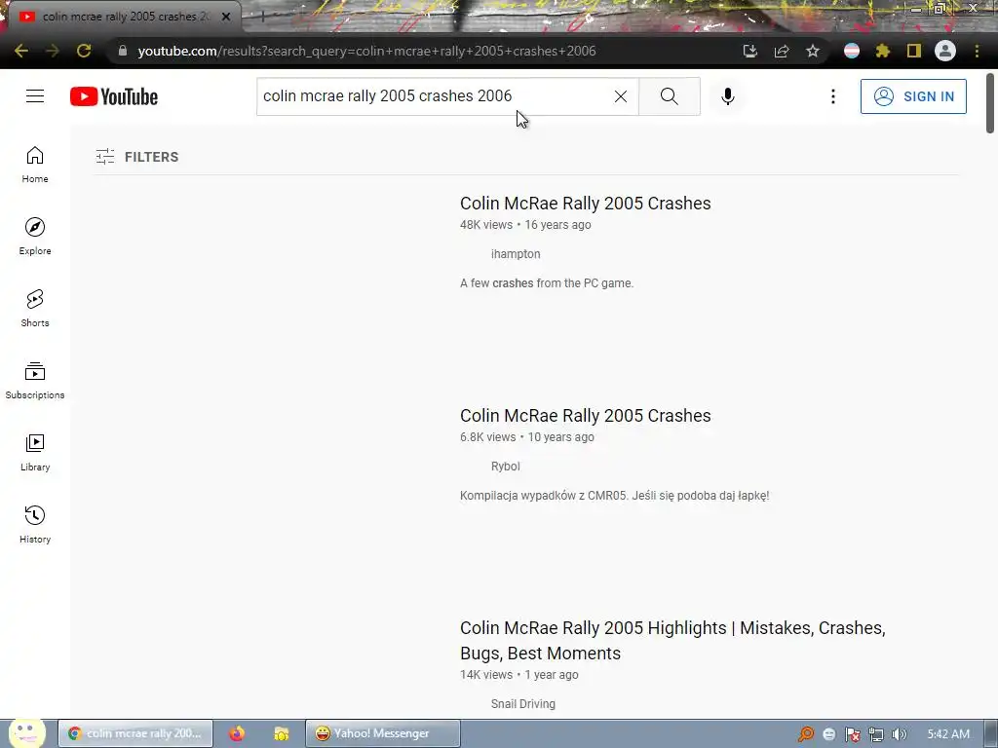This screenshot has width=998, height=748.
Task: Clear the search query with the X
Action: [621, 96]
